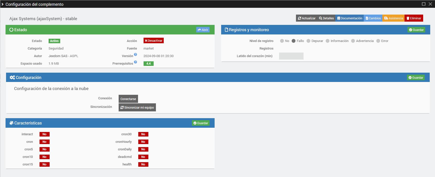Viewport: 435px width, 177px height.
Task: Click the Actualizar button
Action: coord(307,18)
